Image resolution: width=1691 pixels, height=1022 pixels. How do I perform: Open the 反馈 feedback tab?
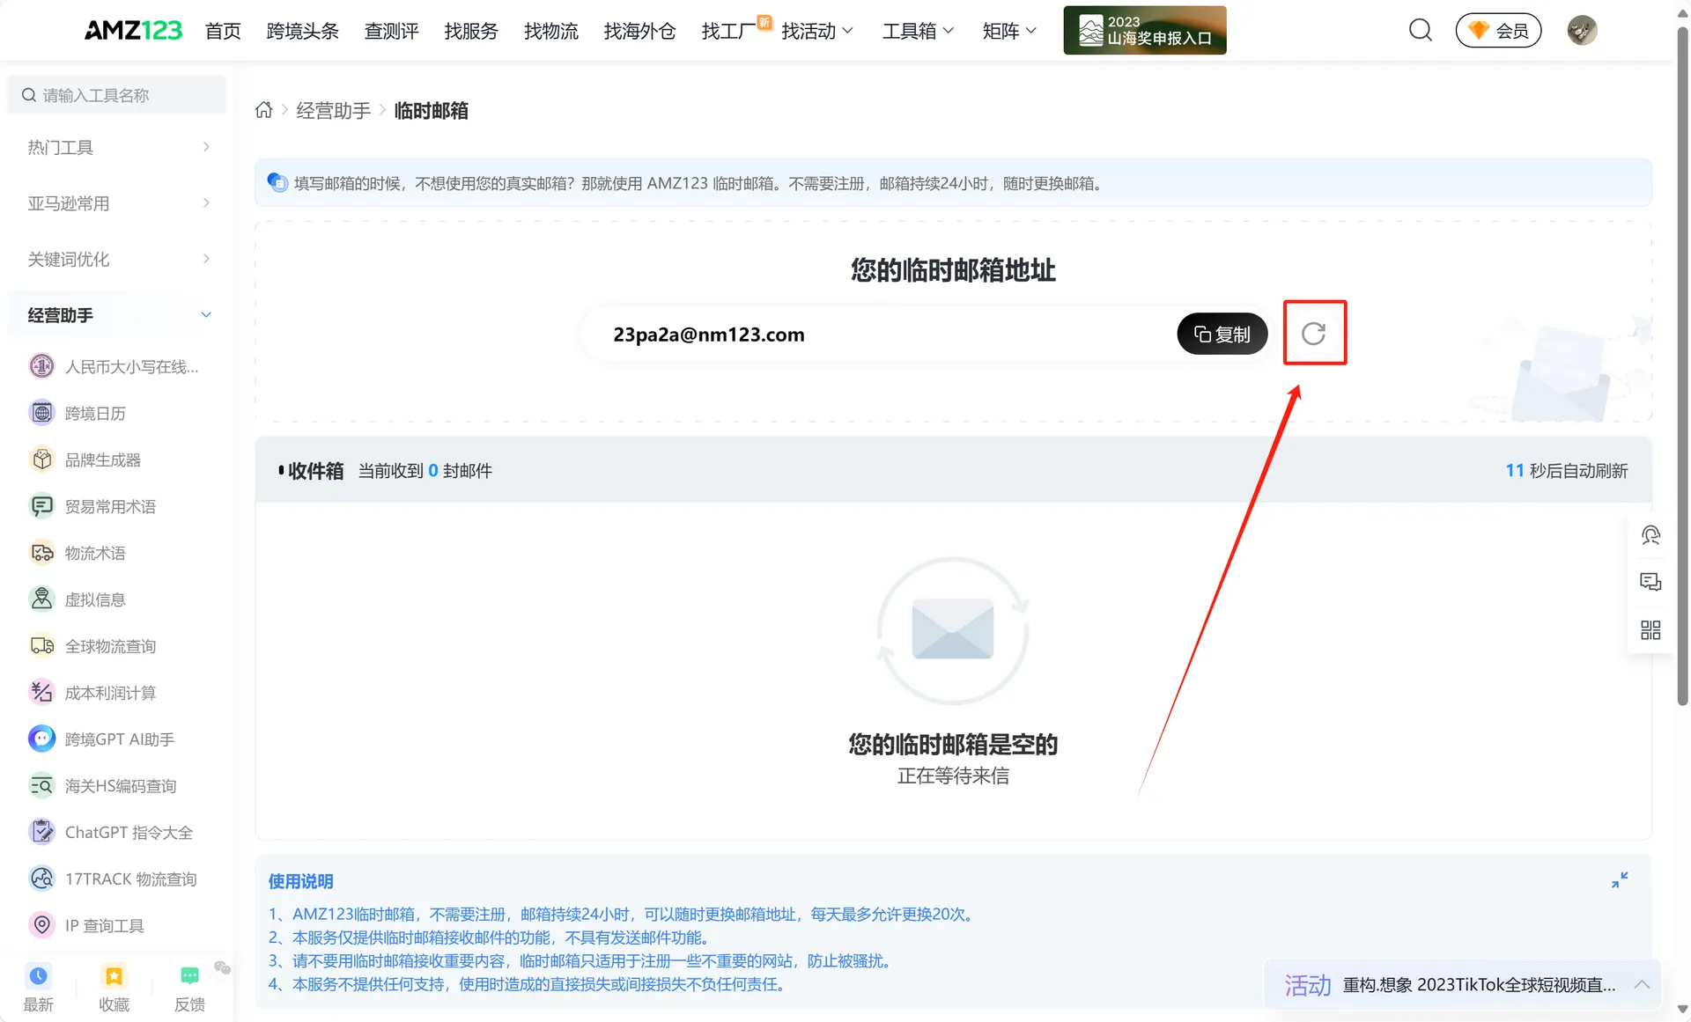[189, 989]
